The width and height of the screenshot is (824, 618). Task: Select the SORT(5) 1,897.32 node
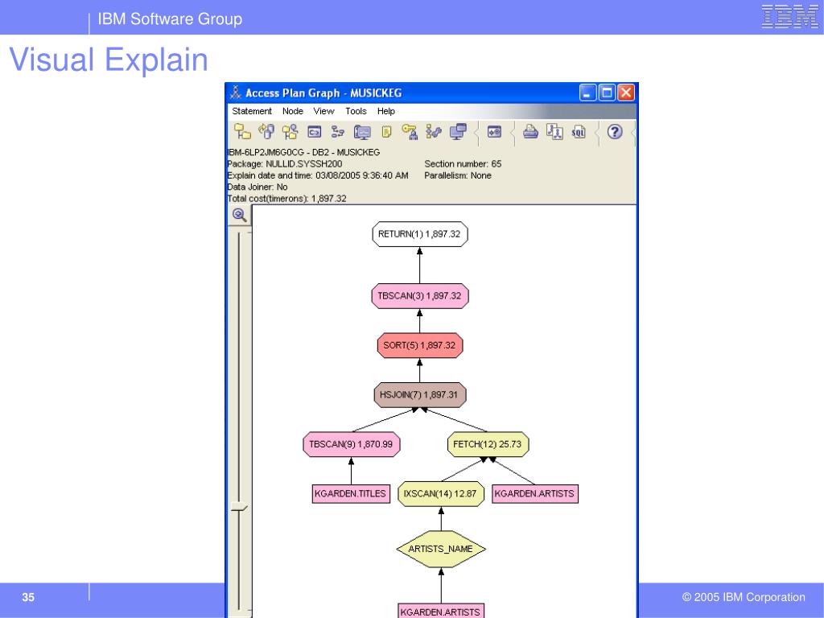tap(420, 346)
